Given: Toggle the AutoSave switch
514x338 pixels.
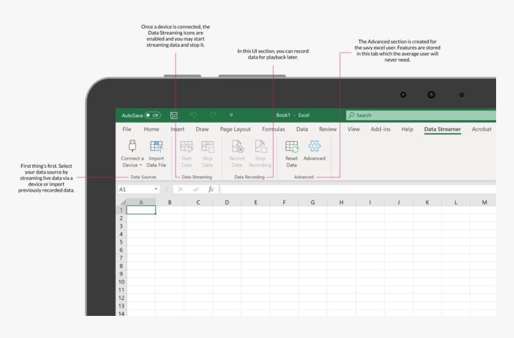Looking at the screenshot, I should click(153, 115).
